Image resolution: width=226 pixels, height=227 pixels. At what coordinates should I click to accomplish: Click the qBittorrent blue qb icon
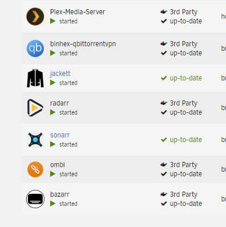tap(35, 48)
